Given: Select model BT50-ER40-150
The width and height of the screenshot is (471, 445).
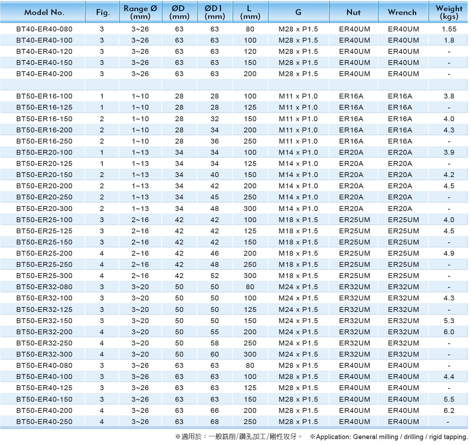Looking at the screenshot, I should point(44,399).
